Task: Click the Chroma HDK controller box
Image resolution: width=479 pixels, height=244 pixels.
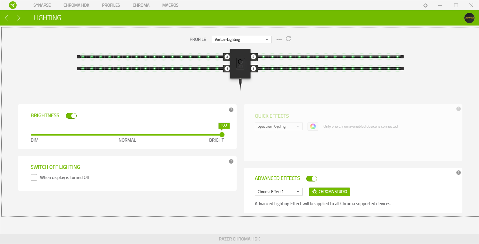Action: click(240, 64)
